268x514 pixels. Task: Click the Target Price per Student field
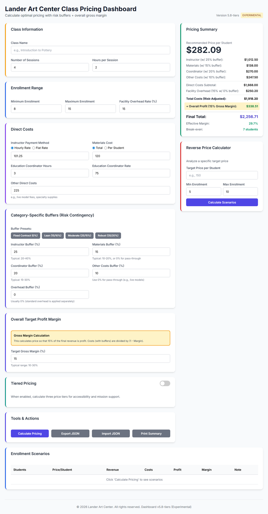click(x=222, y=175)
